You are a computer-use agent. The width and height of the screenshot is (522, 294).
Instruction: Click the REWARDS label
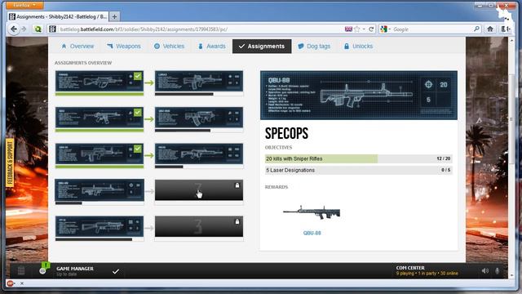(x=276, y=187)
